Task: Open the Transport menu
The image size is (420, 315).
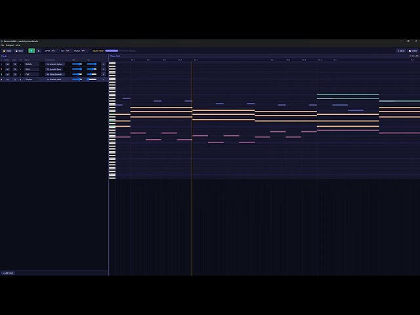Action: [10, 45]
